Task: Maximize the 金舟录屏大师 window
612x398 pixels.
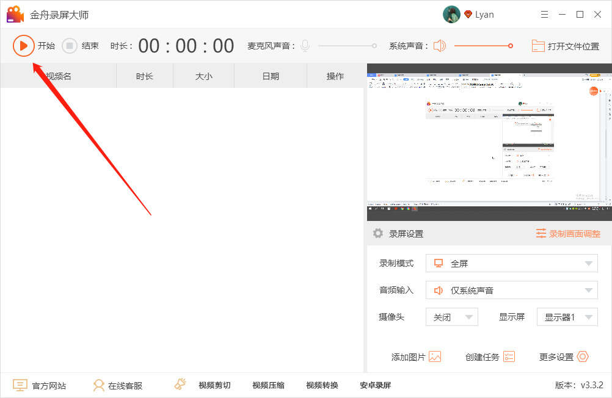Action: click(580, 15)
